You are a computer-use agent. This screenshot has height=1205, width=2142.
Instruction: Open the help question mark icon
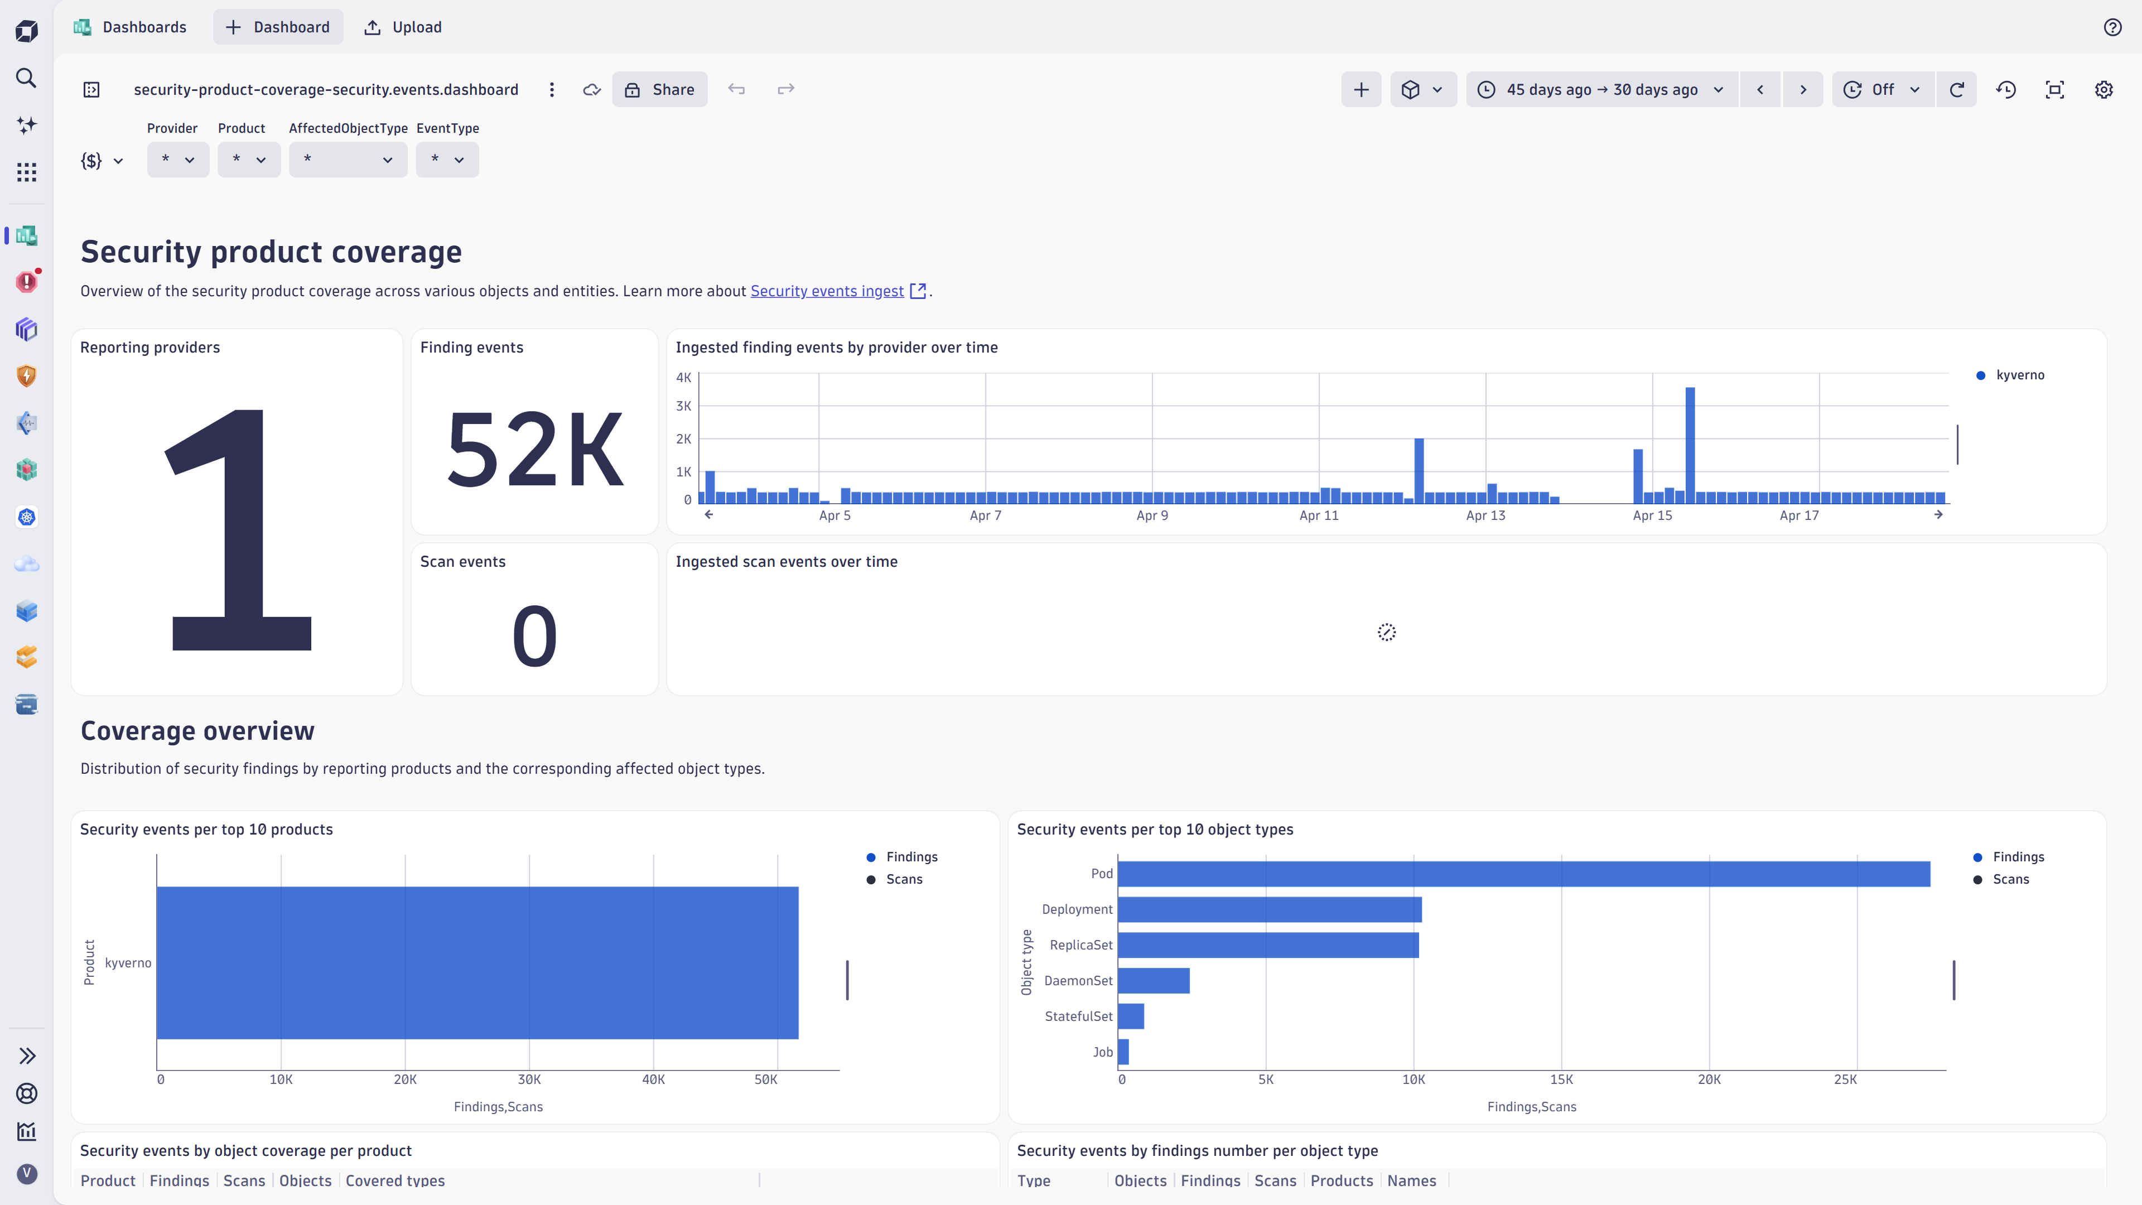(x=2112, y=27)
